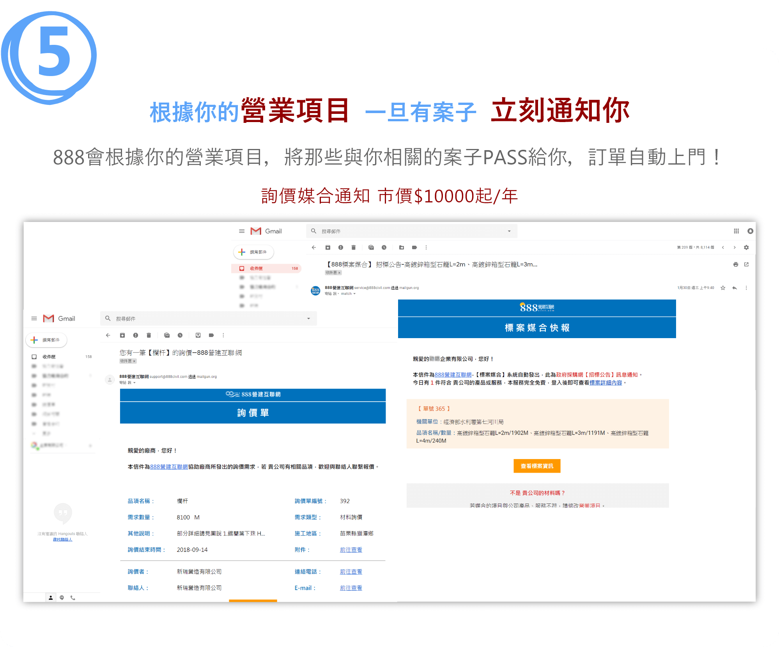Viewport: 779px width, 647px height.
Task: Click Gmail logo in left window
Action: [x=59, y=319]
